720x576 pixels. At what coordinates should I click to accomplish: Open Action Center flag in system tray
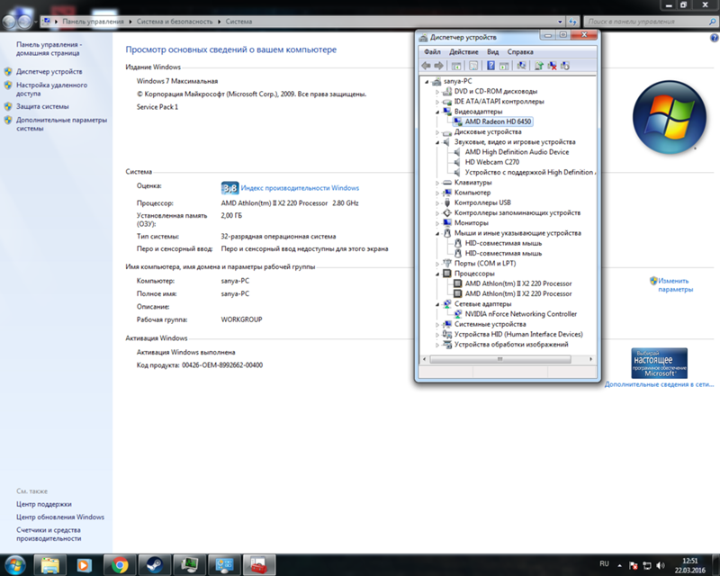point(634,565)
